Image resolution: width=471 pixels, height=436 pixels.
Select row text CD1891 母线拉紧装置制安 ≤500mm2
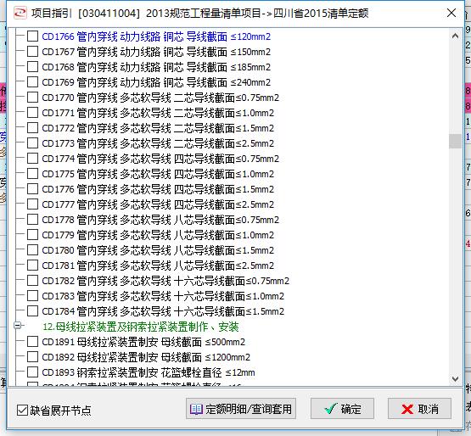[x=143, y=342]
